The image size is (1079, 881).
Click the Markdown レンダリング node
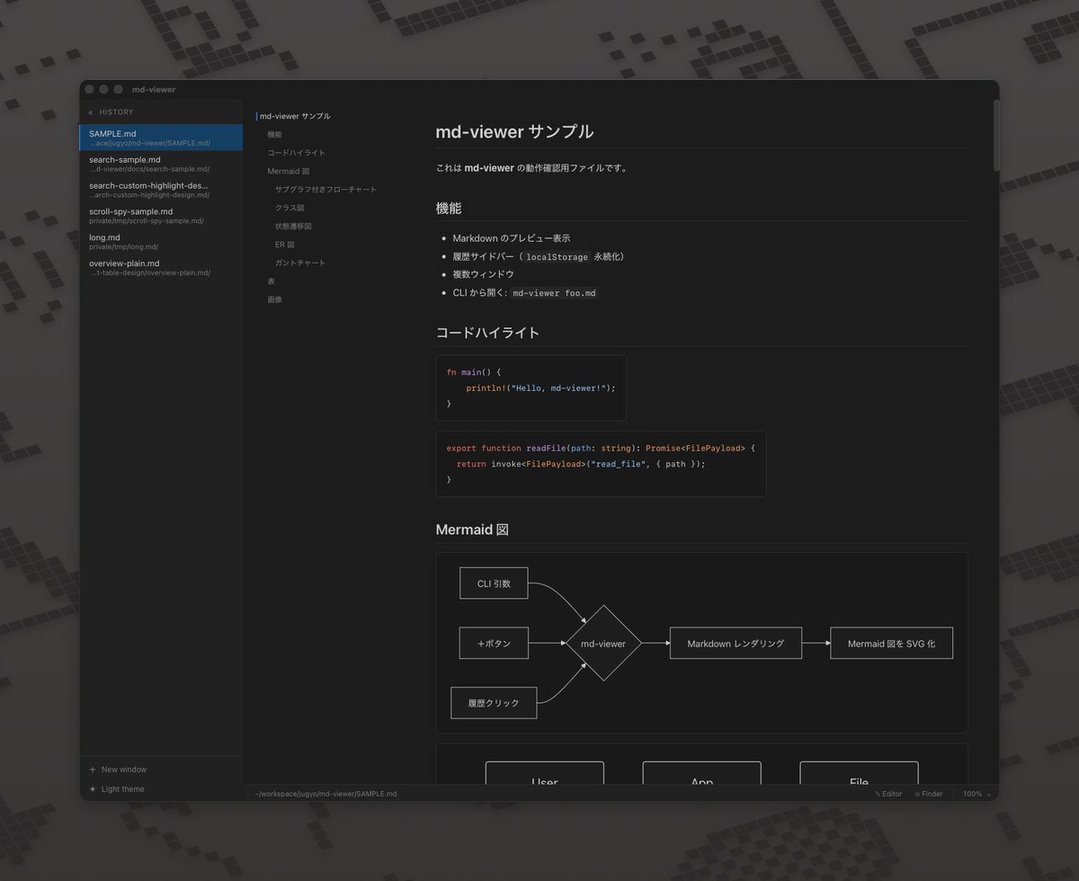(x=736, y=644)
